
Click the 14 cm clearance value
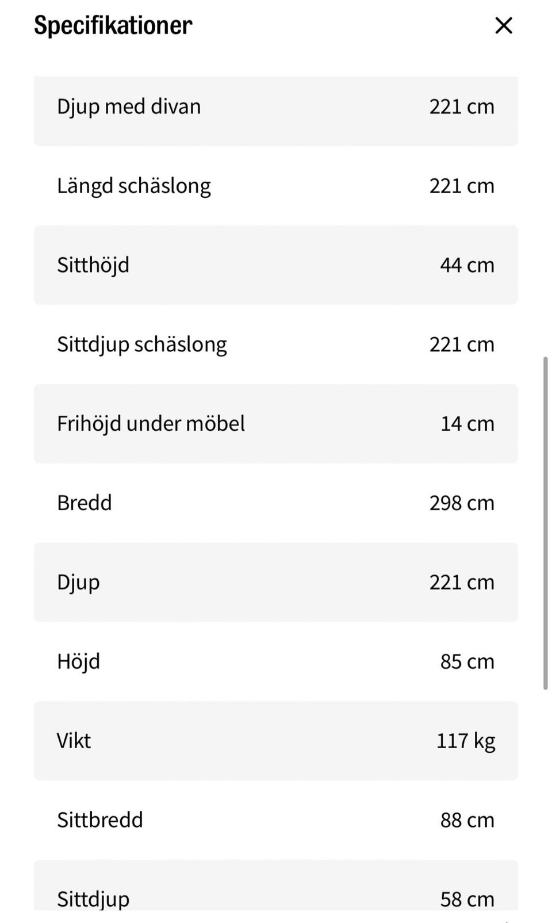coord(467,424)
